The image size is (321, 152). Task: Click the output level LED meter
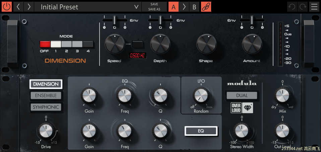pos(280,44)
